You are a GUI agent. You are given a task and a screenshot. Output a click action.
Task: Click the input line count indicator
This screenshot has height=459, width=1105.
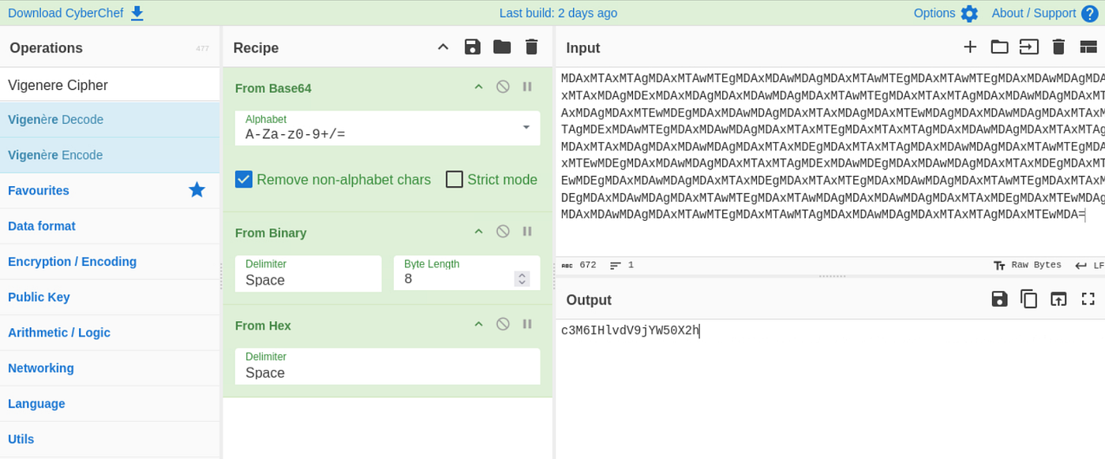622,266
